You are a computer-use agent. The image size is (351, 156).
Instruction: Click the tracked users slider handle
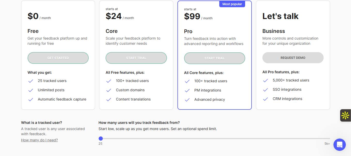point(101,139)
